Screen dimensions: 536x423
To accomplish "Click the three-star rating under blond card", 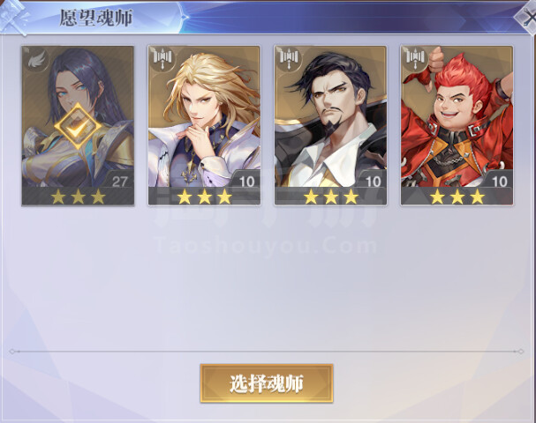I will click(204, 197).
